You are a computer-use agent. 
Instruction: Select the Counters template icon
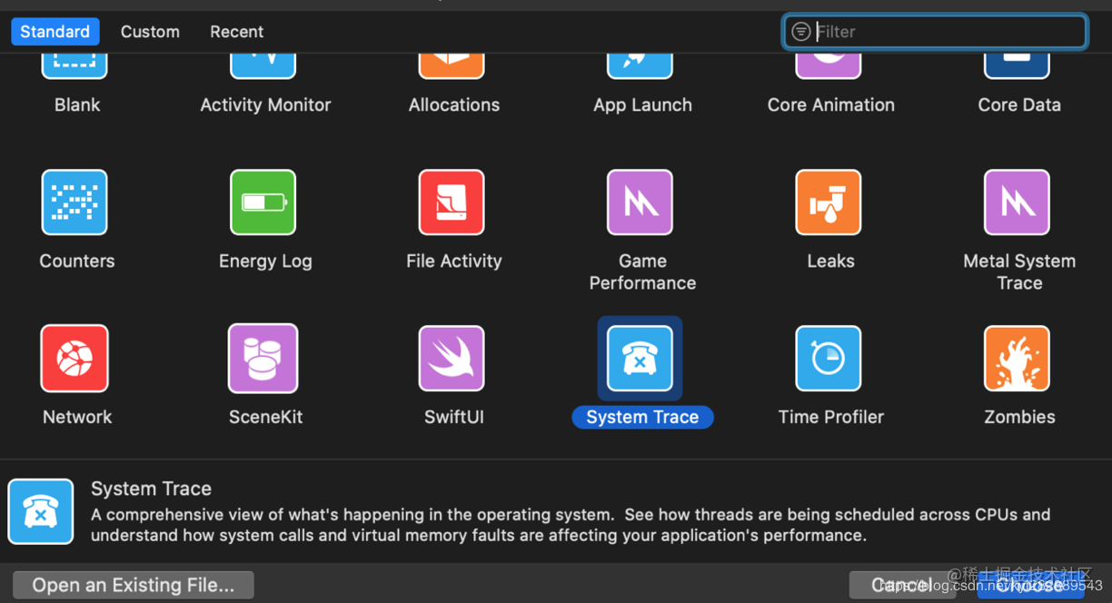(x=74, y=202)
